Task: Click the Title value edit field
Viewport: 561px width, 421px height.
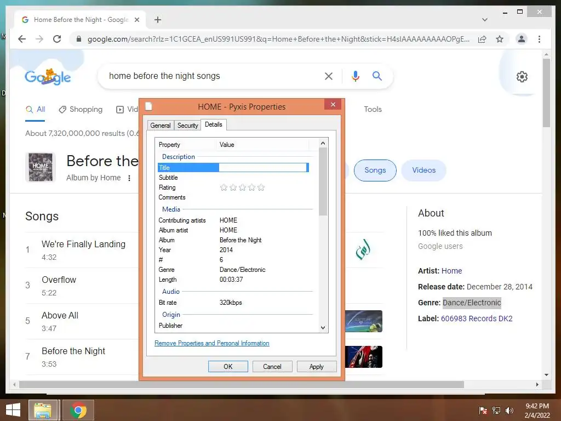Action: (263, 168)
